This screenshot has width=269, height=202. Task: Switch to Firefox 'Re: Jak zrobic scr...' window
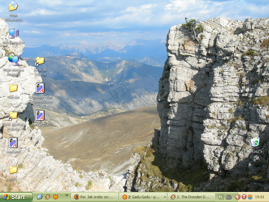coord(94,197)
